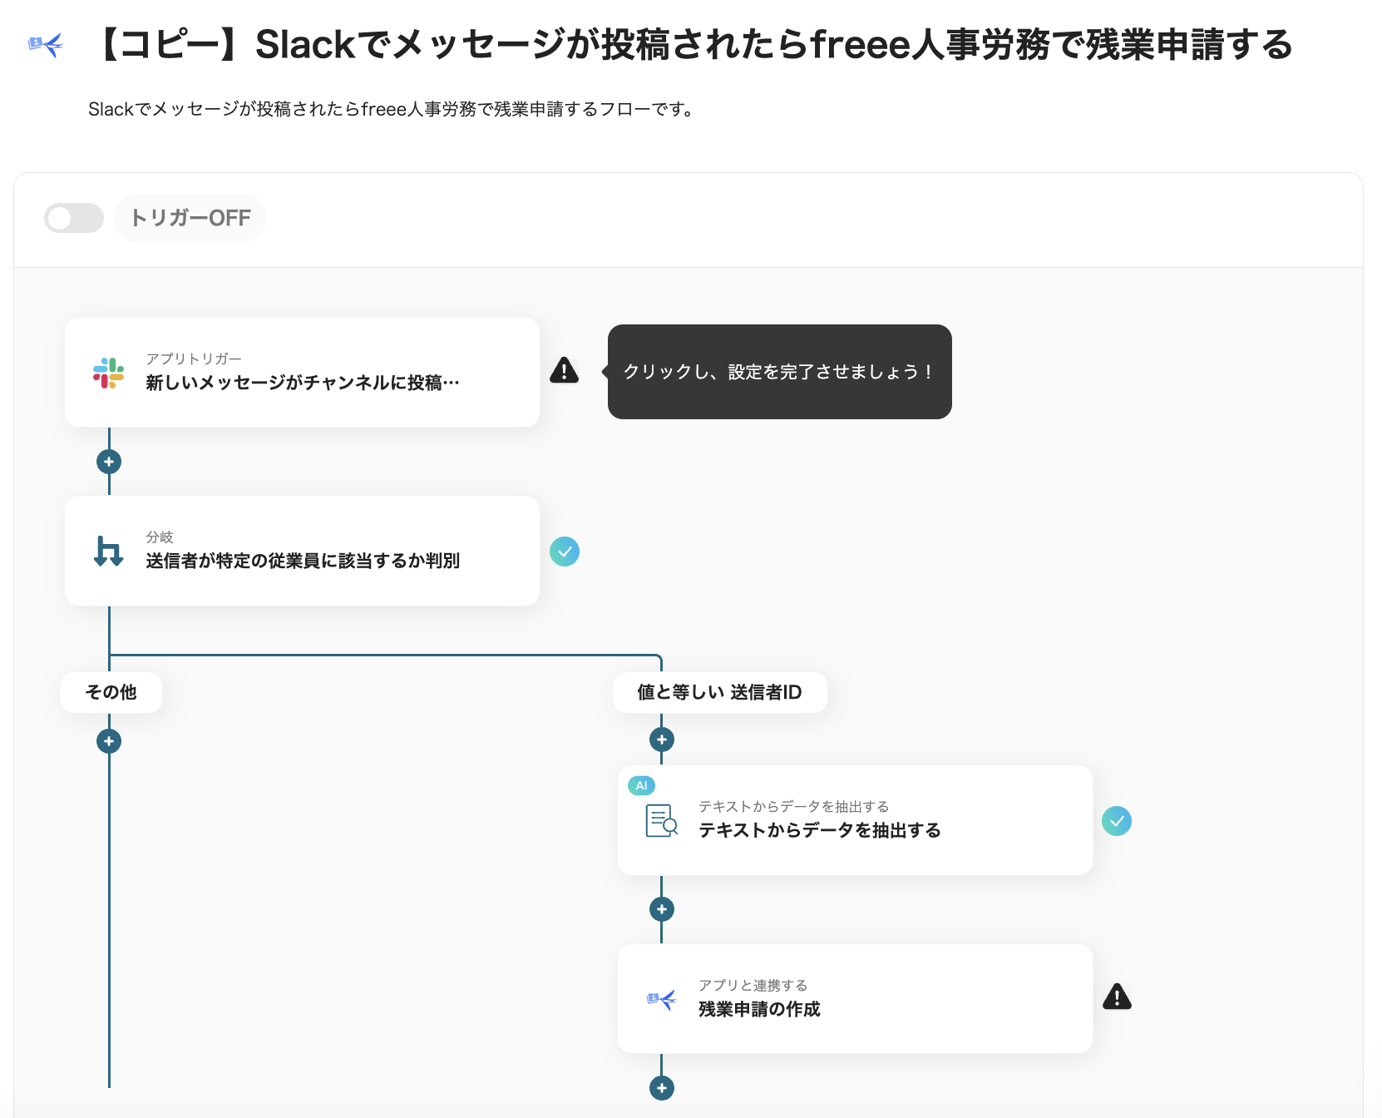Add a step below the Slack trigger
1382x1118 pixels.
[107, 461]
